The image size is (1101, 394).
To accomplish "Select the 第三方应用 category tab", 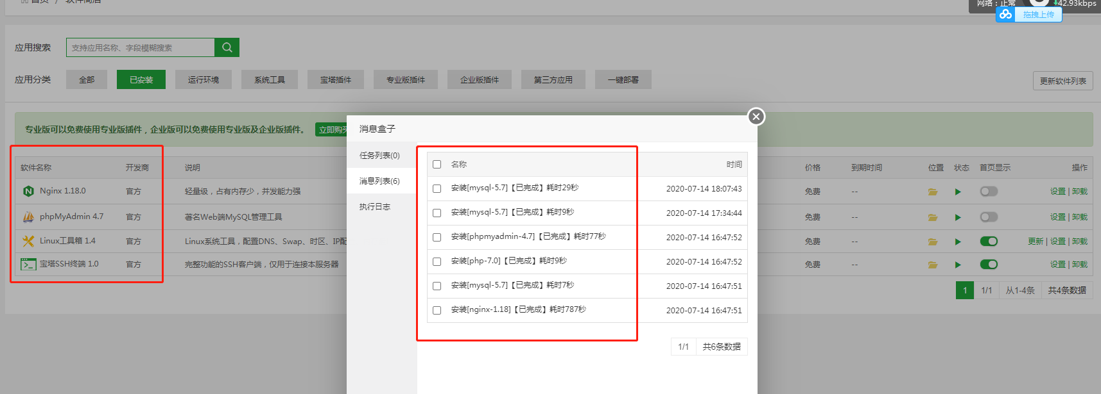I will pos(553,79).
